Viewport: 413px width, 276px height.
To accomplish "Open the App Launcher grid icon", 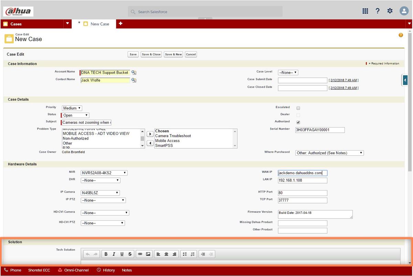I will pyautogui.click(x=365, y=11).
